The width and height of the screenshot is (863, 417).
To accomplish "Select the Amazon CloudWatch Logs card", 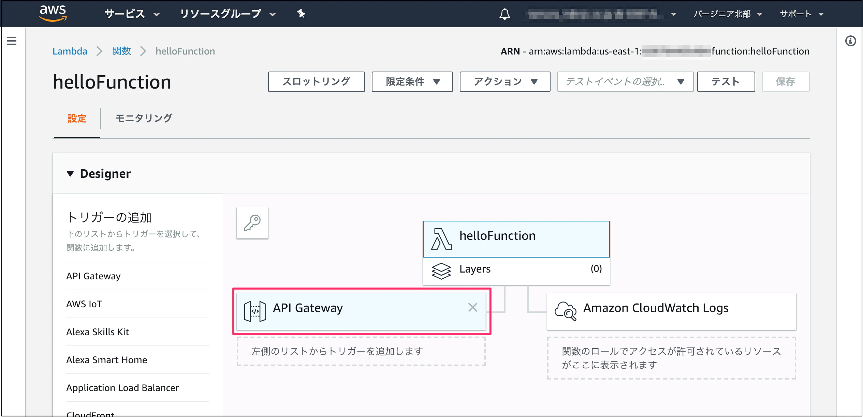I will coord(671,311).
